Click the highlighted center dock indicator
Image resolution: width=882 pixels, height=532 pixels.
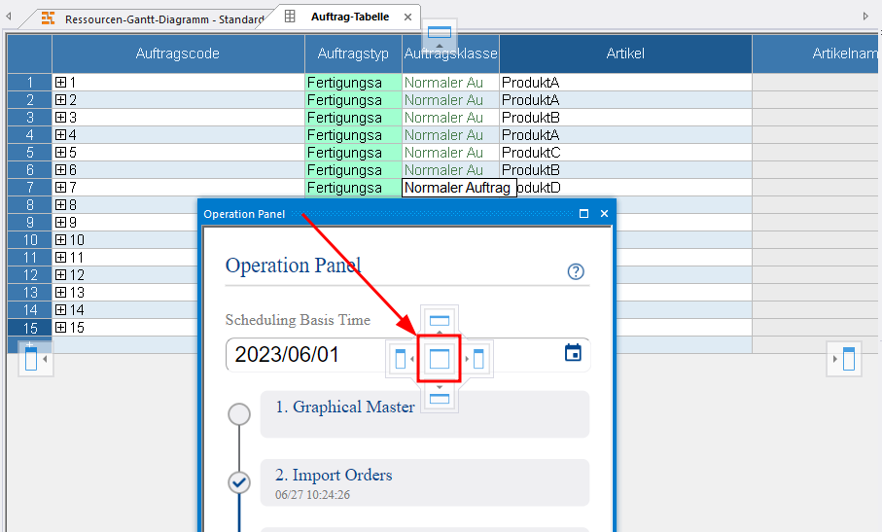point(440,358)
